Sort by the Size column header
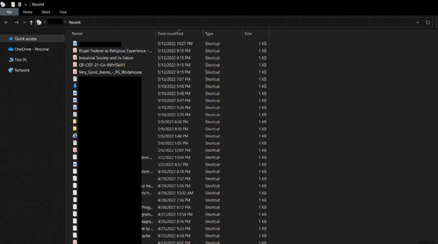Screen dimensions: 438x244 click(x=248, y=33)
